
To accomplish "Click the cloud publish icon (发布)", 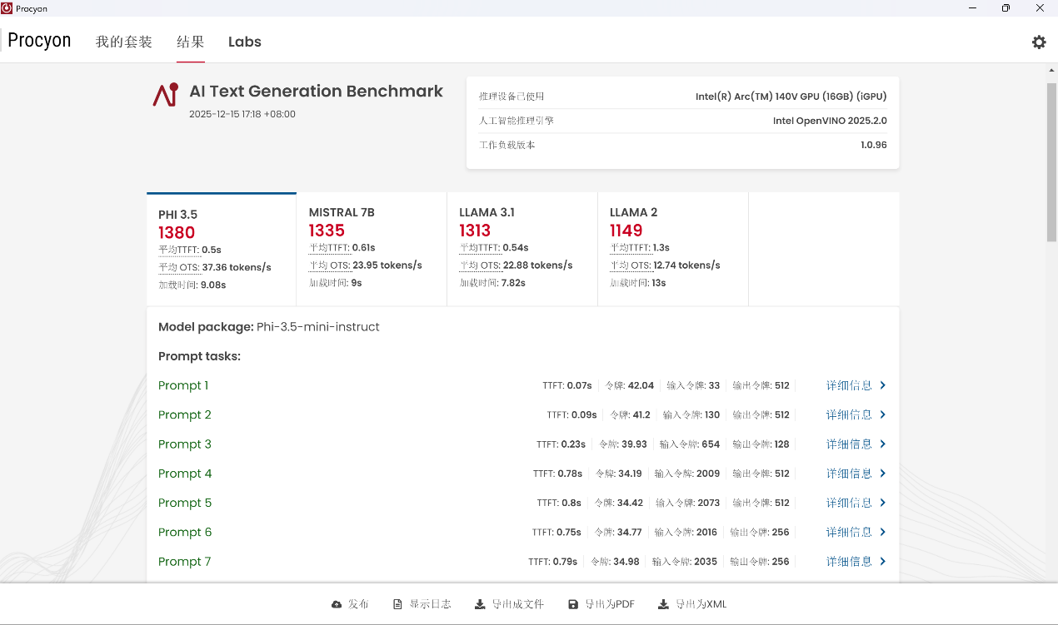I will pos(337,604).
